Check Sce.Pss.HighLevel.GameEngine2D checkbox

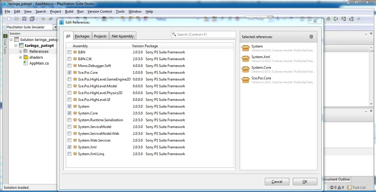tap(69, 79)
